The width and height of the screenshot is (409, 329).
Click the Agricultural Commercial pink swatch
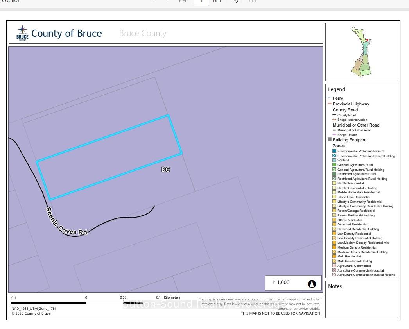point(334,266)
